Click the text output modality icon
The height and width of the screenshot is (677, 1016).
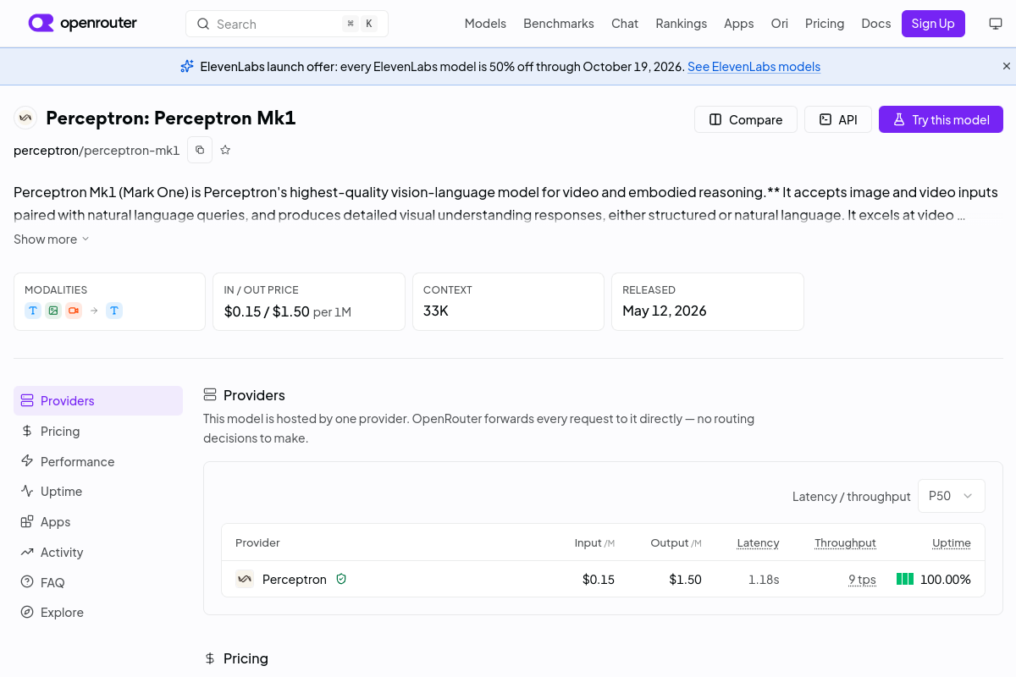(x=114, y=311)
